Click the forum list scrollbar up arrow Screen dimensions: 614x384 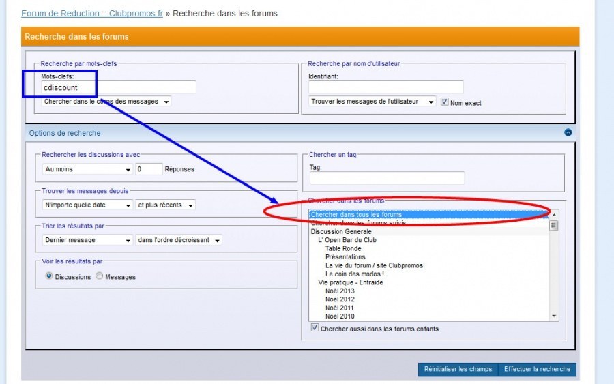coord(554,214)
